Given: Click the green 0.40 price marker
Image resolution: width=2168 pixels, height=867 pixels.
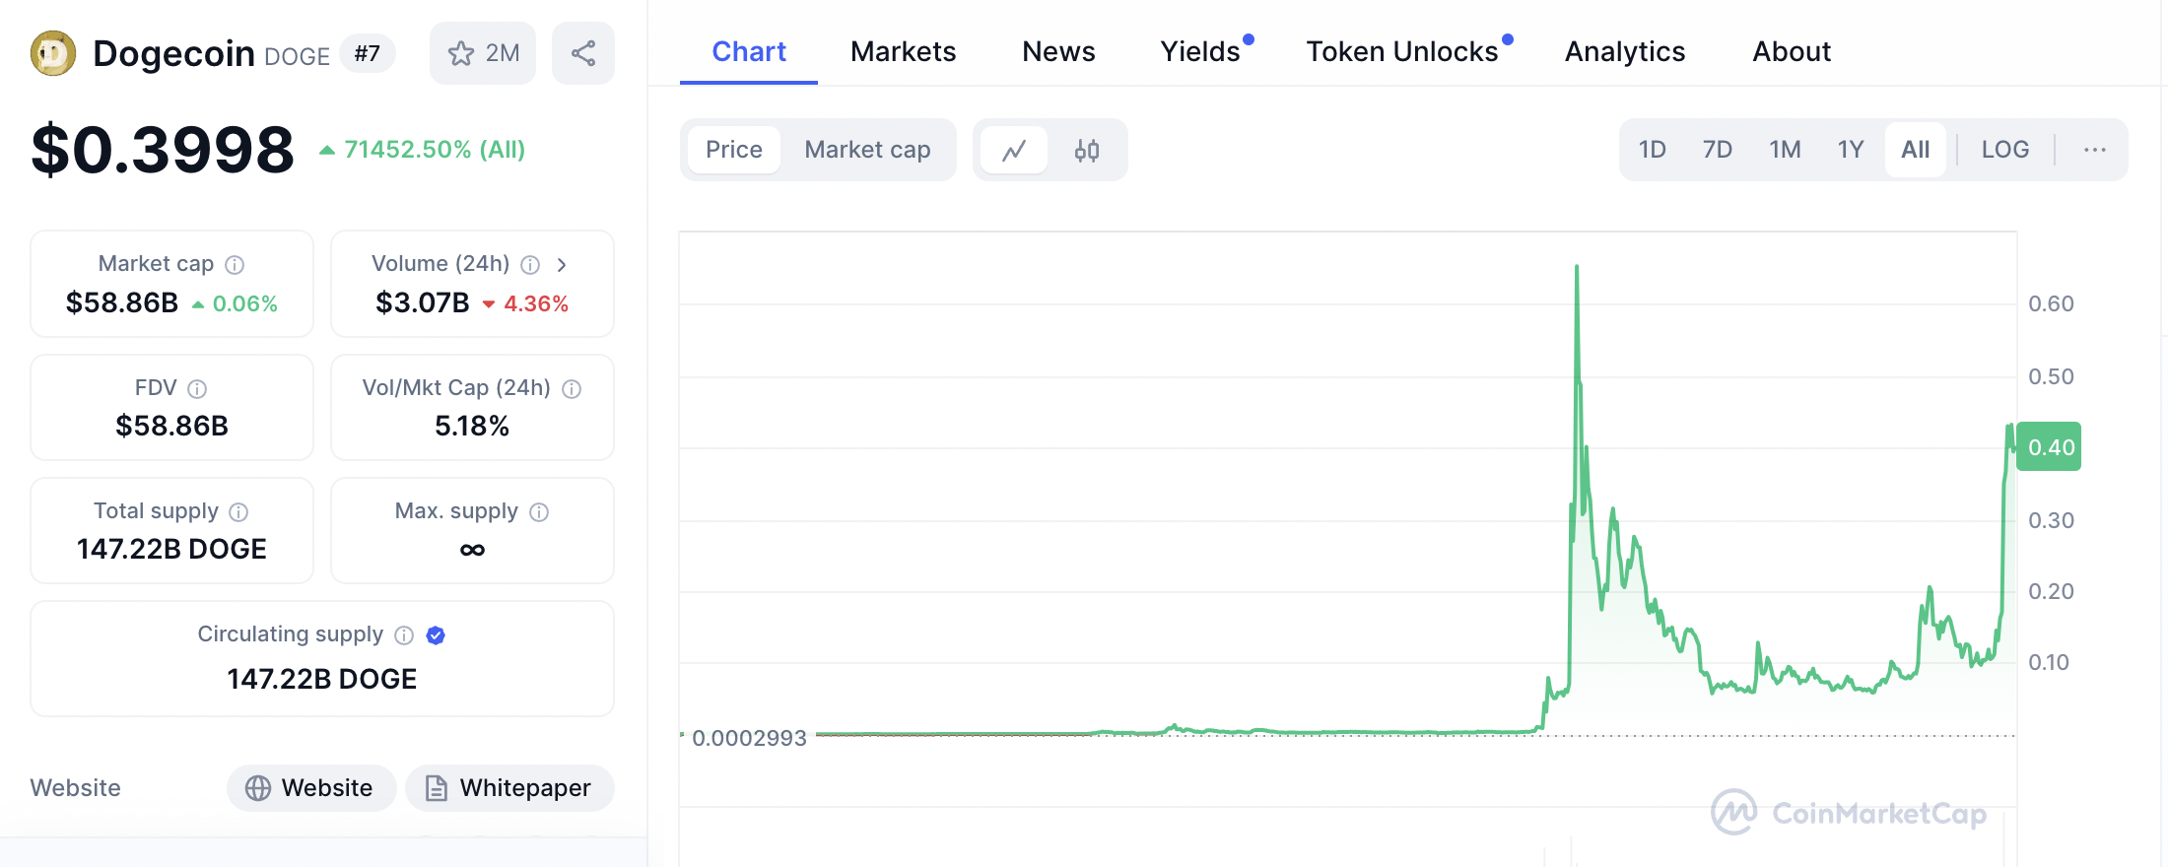Looking at the screenshot, I should point(2049,447).
